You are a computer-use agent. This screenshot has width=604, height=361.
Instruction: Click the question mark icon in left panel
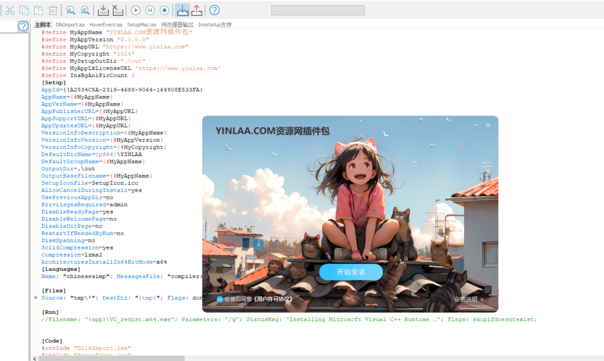(x=23, y=26)
